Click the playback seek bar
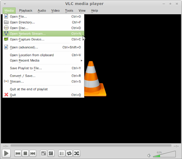 point(91,146)
